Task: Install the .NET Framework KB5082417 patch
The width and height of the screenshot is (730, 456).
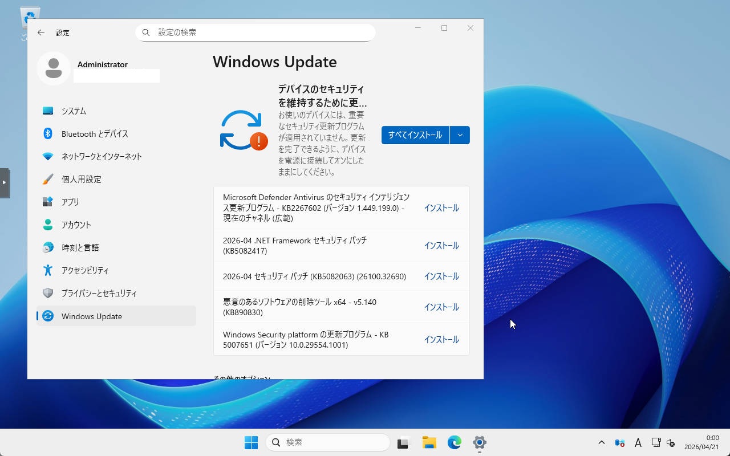Action: point(441,246)
